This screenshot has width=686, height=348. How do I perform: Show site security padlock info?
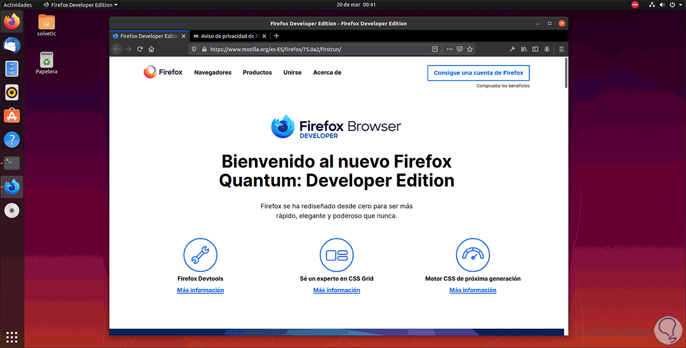point(203,49)
